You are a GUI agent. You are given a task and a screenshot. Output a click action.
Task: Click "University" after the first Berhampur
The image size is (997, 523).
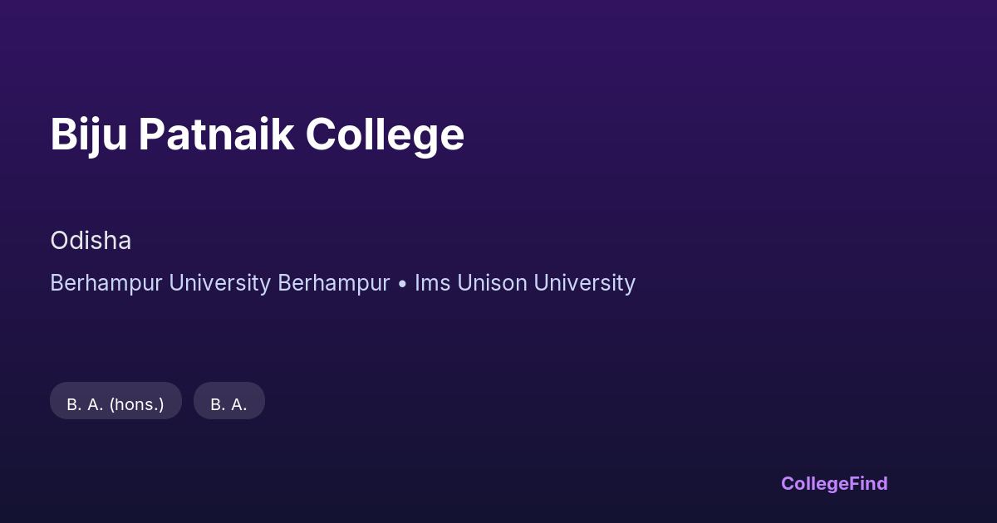[219, 283]
